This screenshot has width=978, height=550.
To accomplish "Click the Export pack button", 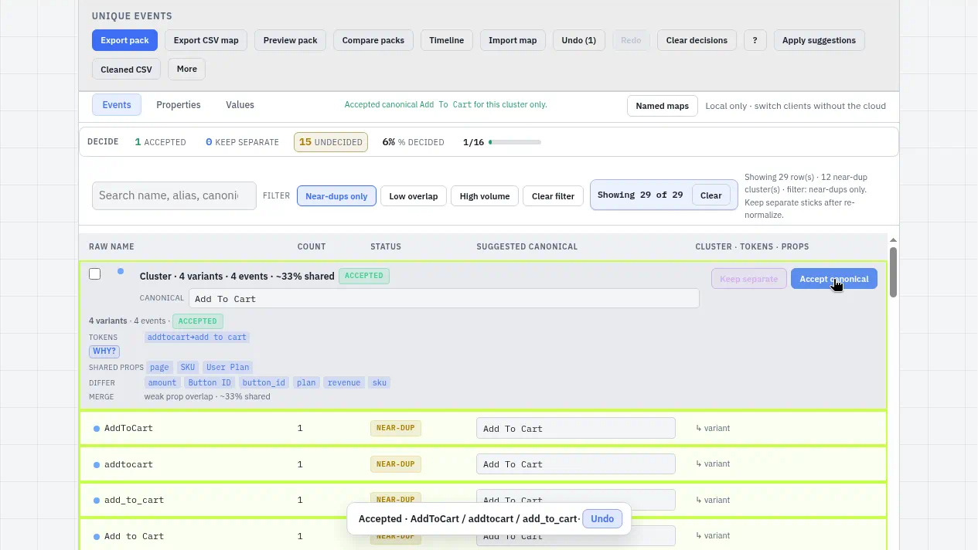I will (x=124, y=40).
